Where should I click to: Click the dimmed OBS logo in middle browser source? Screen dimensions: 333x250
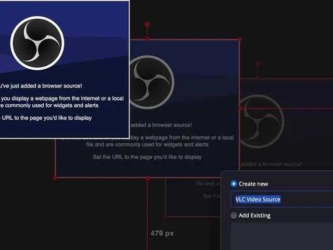pyautogui.click(x=151, y=82)
